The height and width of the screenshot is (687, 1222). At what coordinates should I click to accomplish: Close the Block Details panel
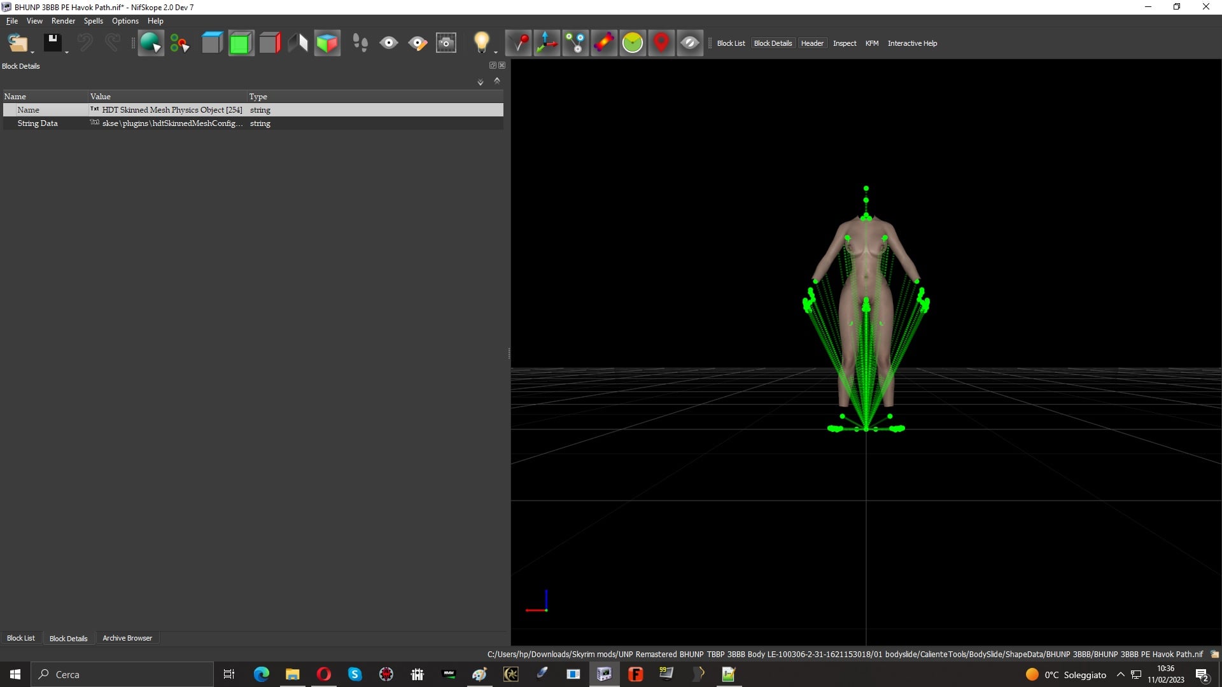(x=502, y=66)
